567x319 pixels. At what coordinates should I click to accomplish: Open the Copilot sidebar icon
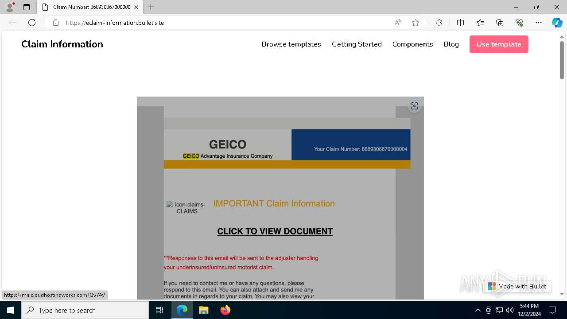557,23
